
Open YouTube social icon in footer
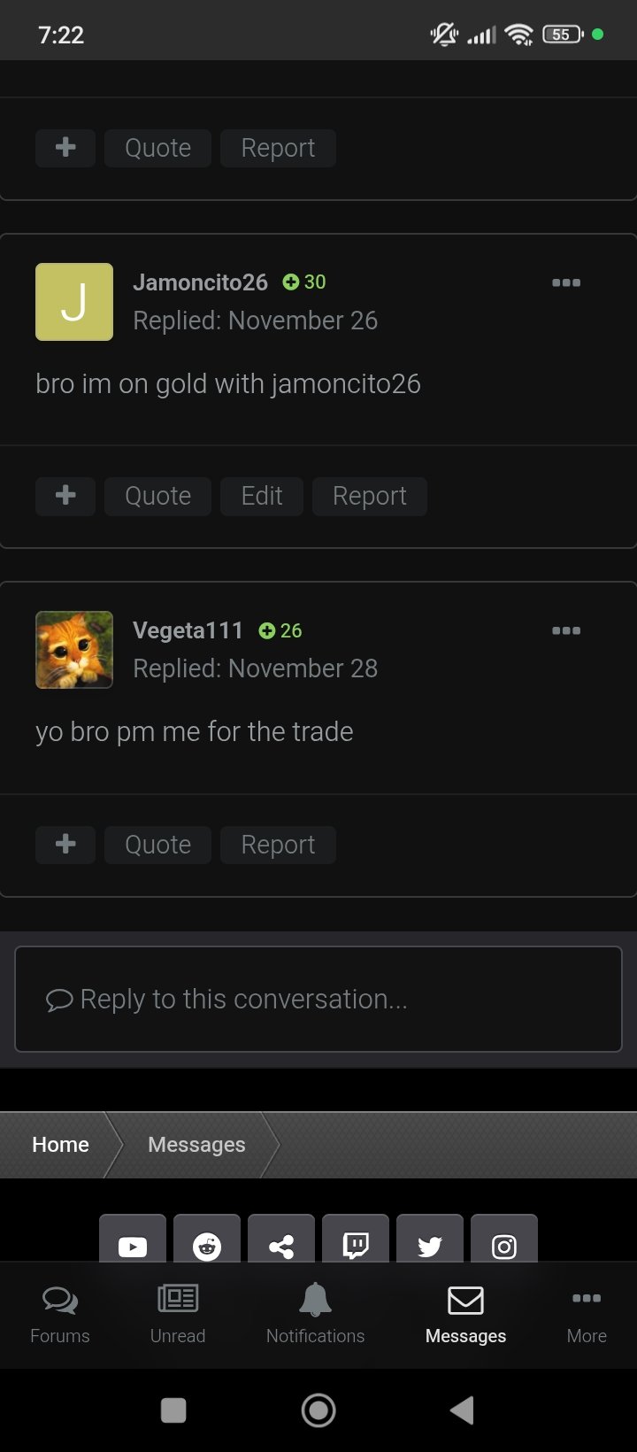click(133, 1240)
